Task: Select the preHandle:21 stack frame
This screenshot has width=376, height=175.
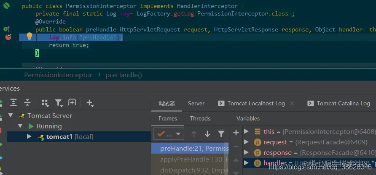Action: (x=190, y=149)
